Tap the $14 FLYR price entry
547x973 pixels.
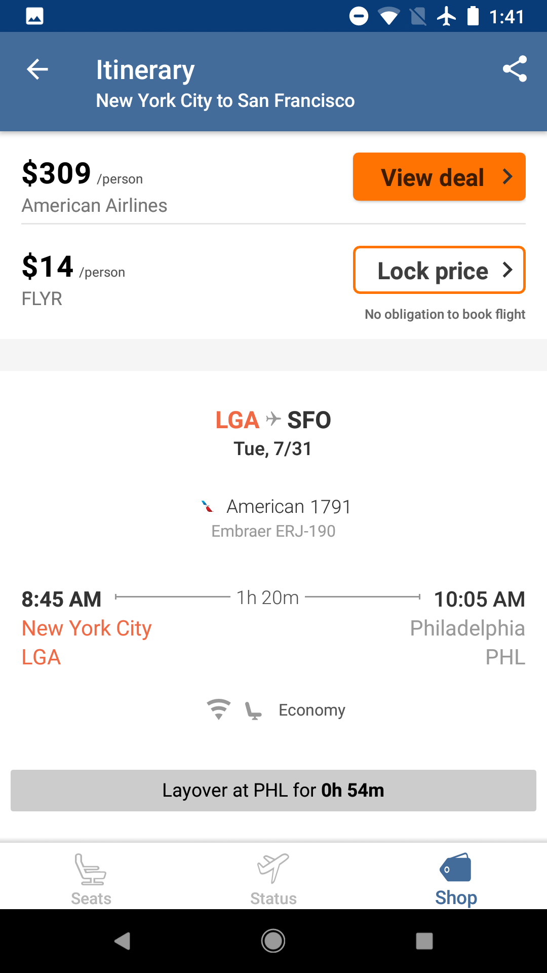click(x=48, y=267)
